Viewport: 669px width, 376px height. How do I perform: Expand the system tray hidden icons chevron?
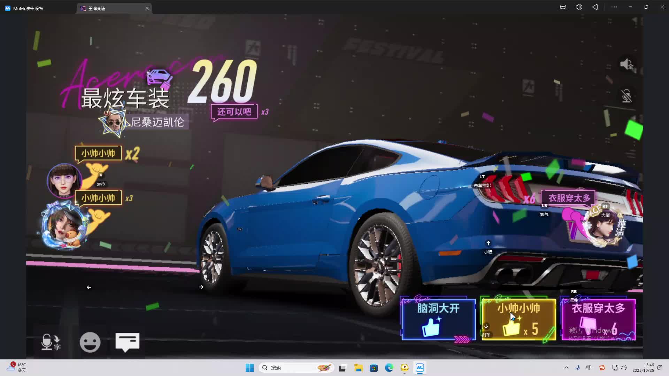point(566,368)
